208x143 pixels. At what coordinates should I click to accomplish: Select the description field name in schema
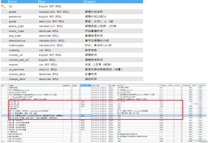click(17, 41)
